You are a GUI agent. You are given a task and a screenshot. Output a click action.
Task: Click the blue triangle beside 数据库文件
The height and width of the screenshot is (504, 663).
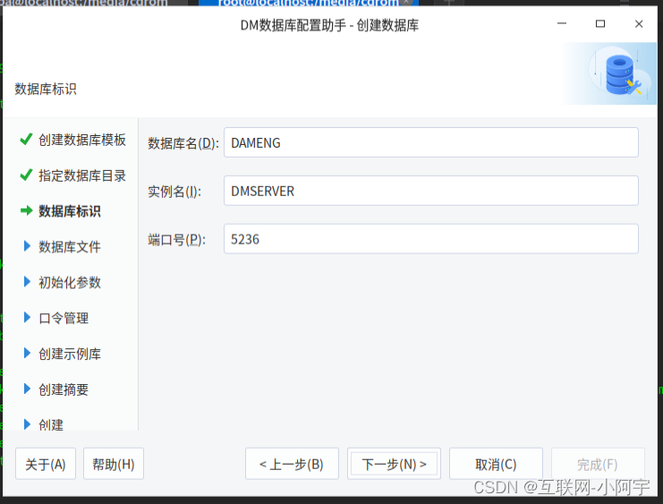pos(27,246)
